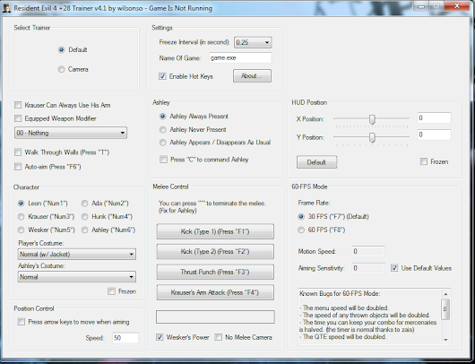Enable Krauser Can Always Use His Arm

pyautogui.click(x=18, y=105)
